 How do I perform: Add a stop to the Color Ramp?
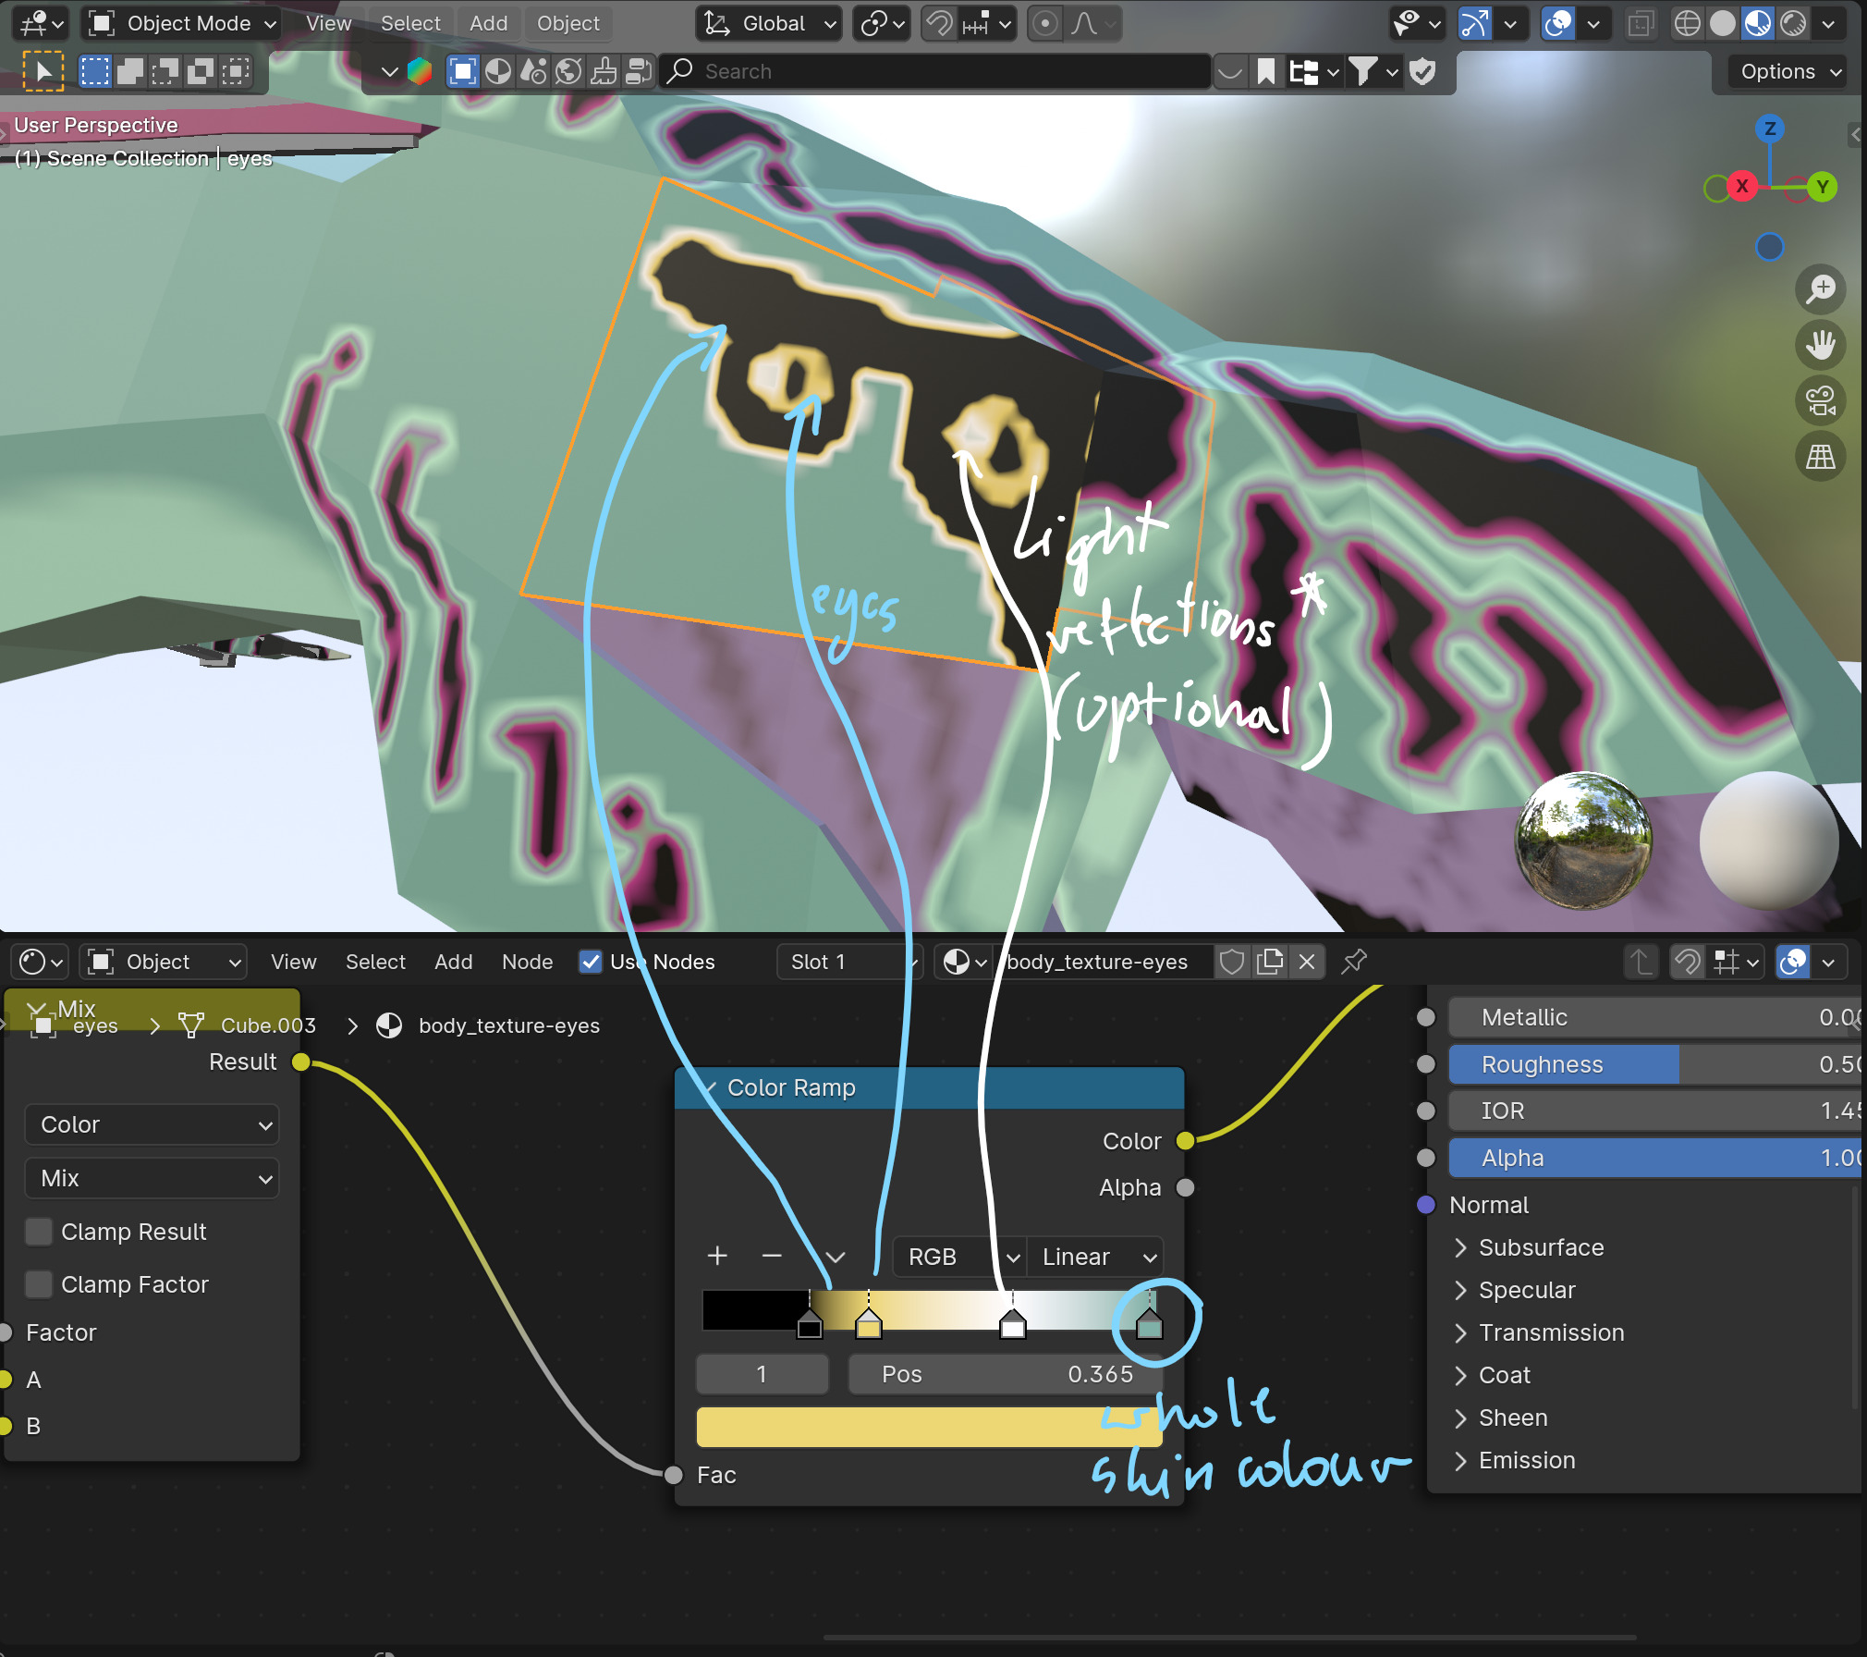pos(717,1256)
